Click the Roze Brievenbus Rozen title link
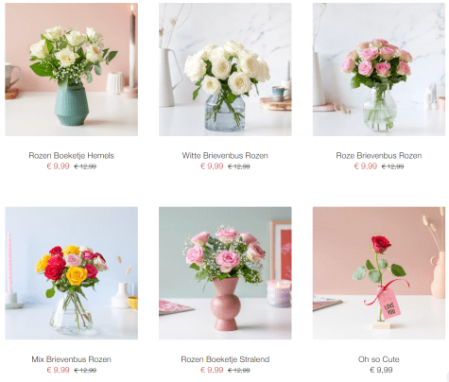Screen dimensions: 449x382 [x=379, y=155]
